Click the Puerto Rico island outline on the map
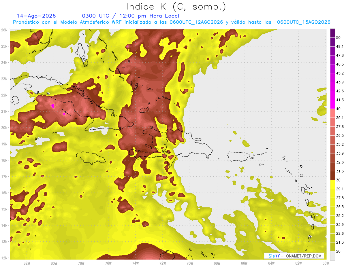This screenshot has width=346, height=267. click(x=238, y=156)
